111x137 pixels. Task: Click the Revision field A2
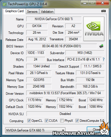coord(73,26)
